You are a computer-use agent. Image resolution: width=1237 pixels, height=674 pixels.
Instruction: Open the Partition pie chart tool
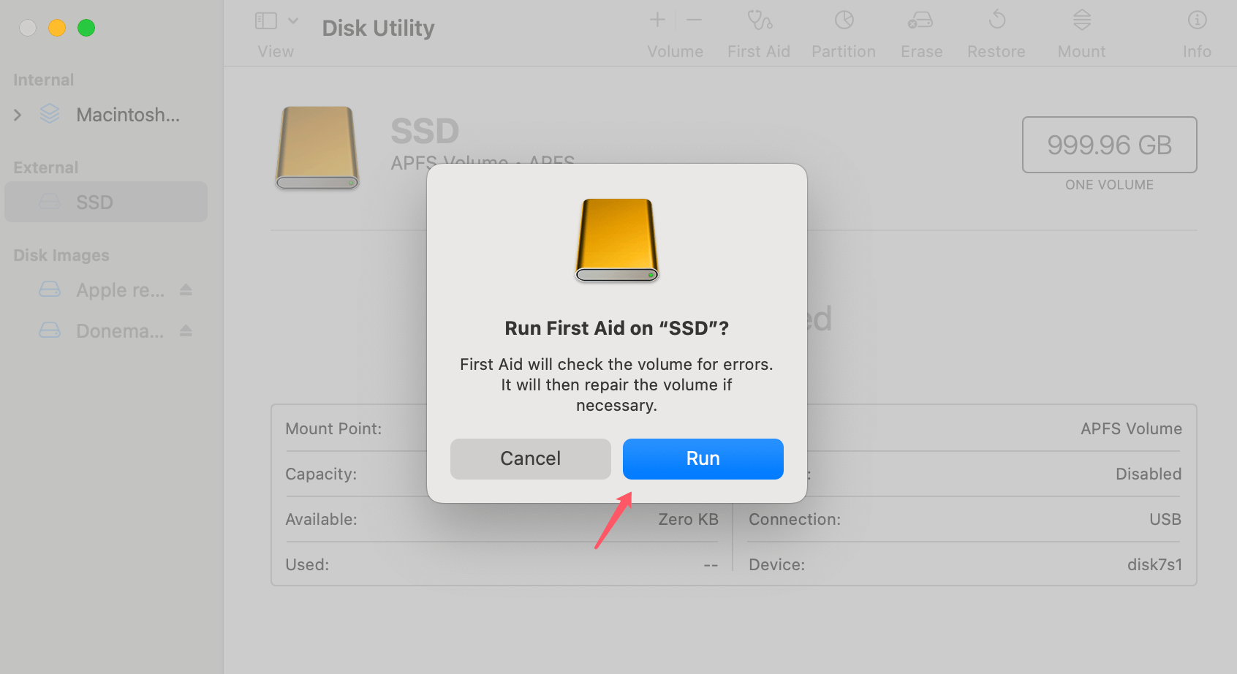point(844,20)
